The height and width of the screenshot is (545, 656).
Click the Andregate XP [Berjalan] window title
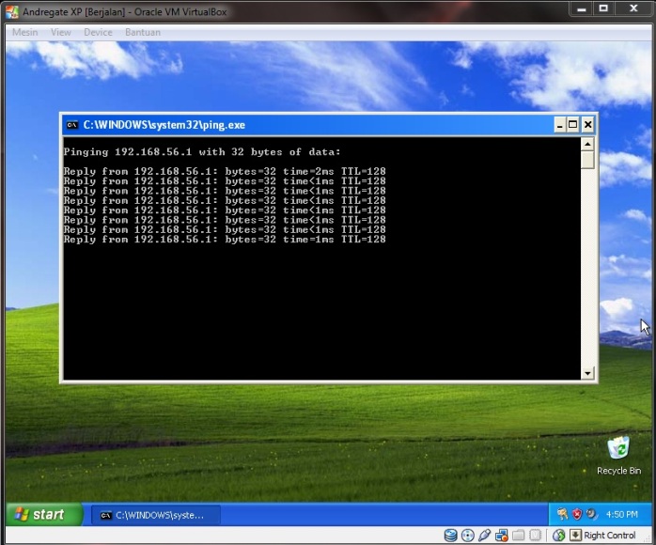[125, 11]
